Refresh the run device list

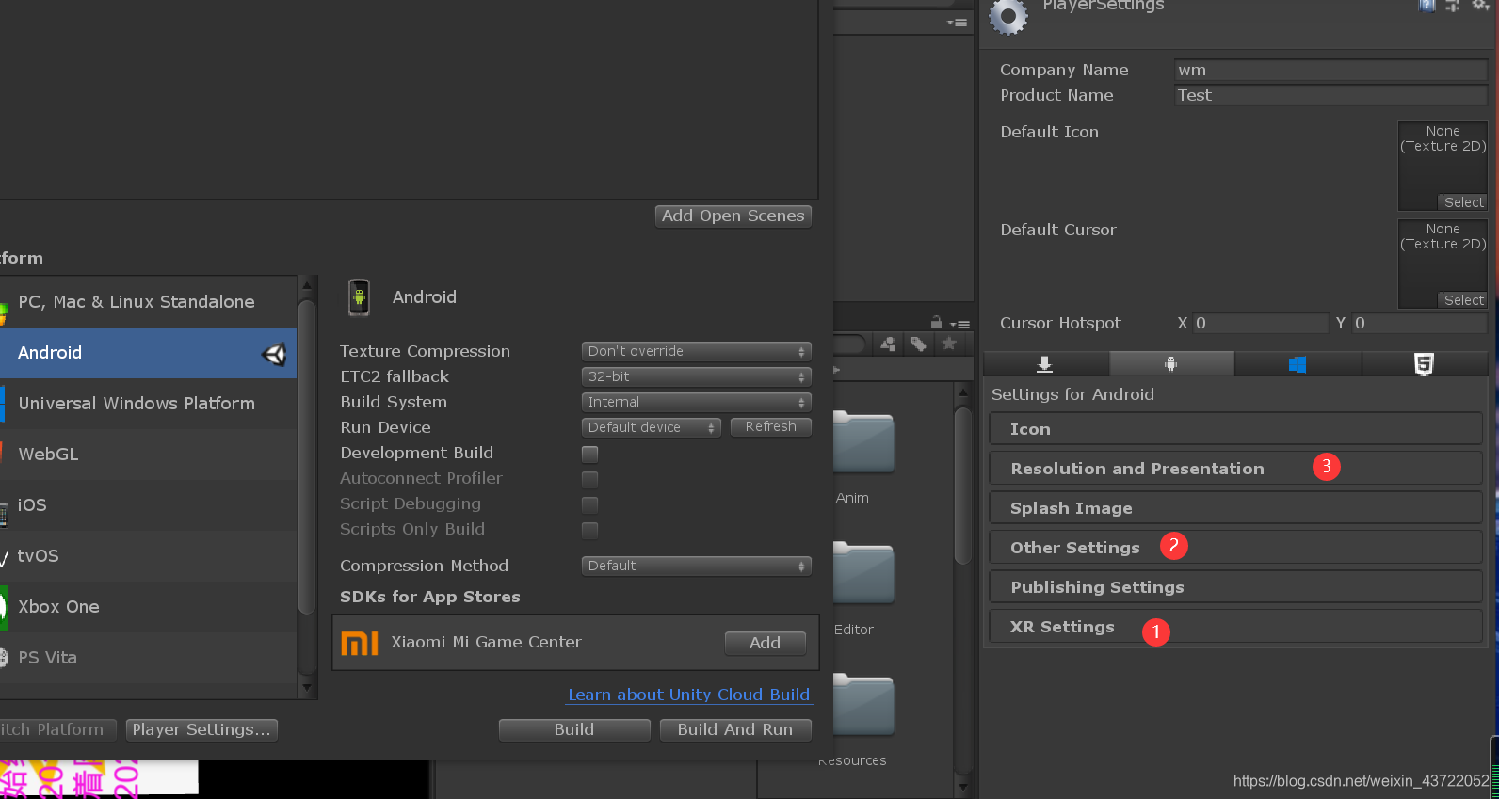(x=770, y=427)
